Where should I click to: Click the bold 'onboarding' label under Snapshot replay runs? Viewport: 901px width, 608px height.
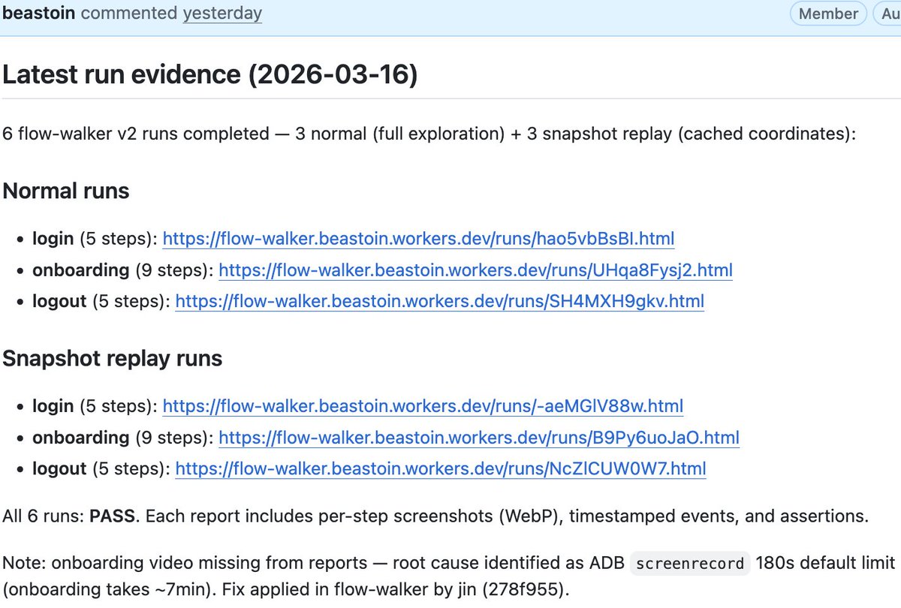click(80, 438)
